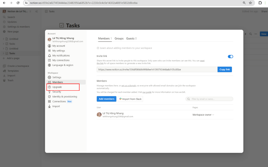Click the Upgrade arrow icon in sidebar
Viewport: 268px width, 167px height.
pos(49,87)
